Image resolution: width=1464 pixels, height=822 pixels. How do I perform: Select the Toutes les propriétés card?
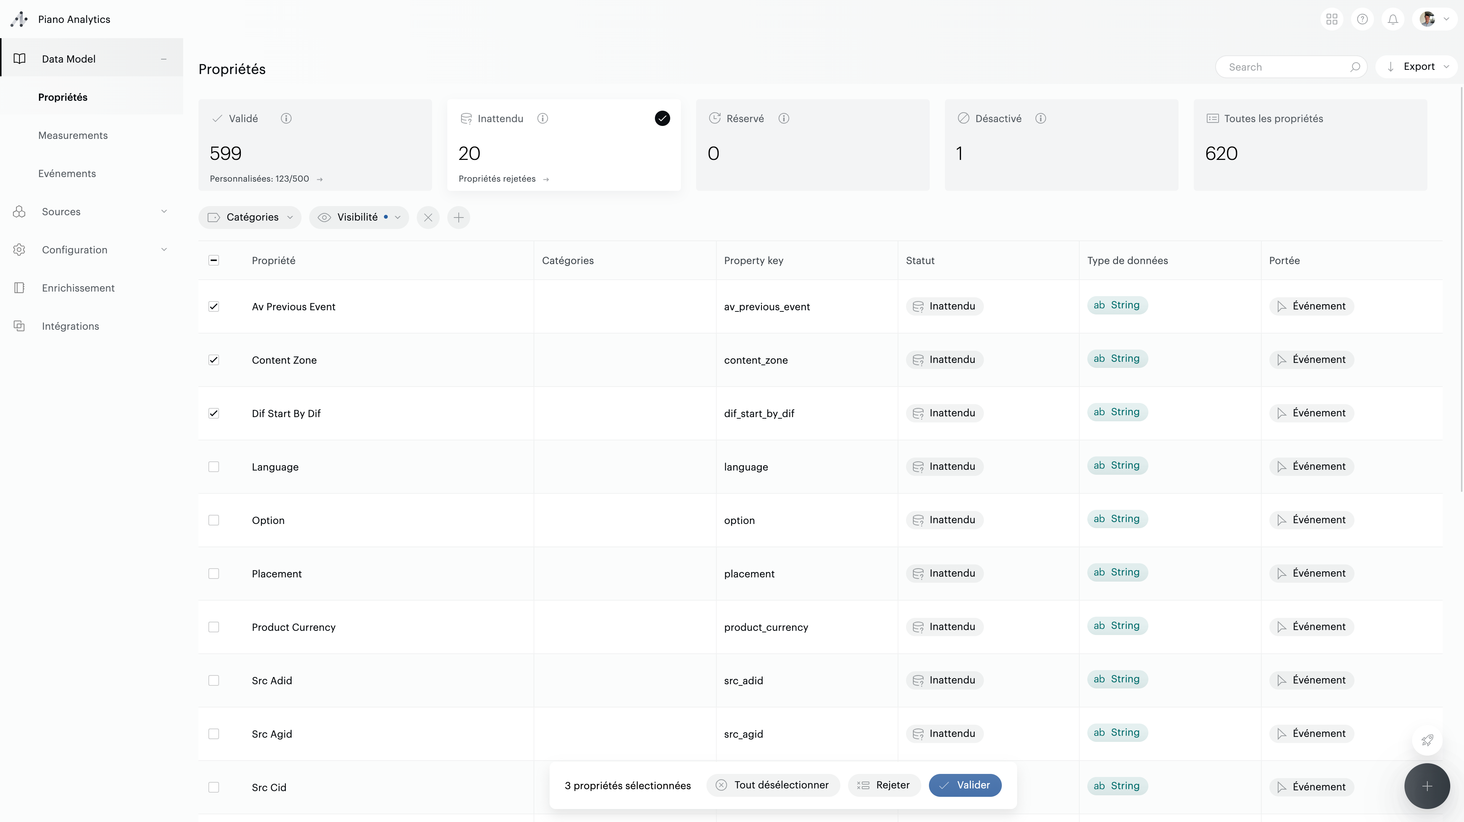pyautogui.click(x=1310, y=144)
